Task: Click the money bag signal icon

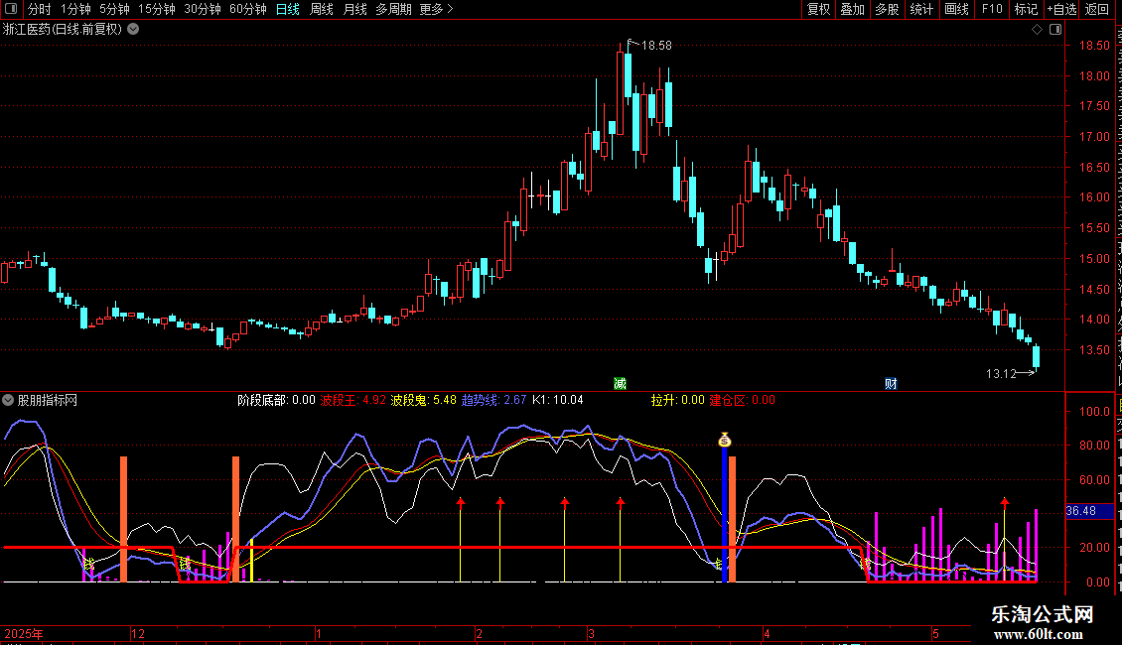Action: [x=725, y=440]
